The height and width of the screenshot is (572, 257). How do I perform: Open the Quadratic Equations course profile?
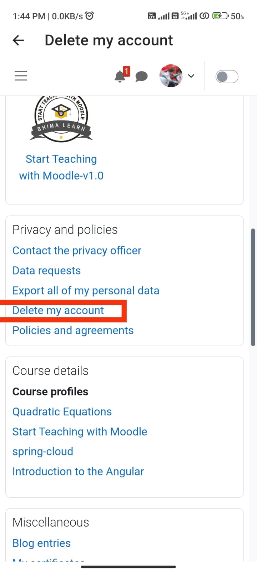(x=62, y=411)
